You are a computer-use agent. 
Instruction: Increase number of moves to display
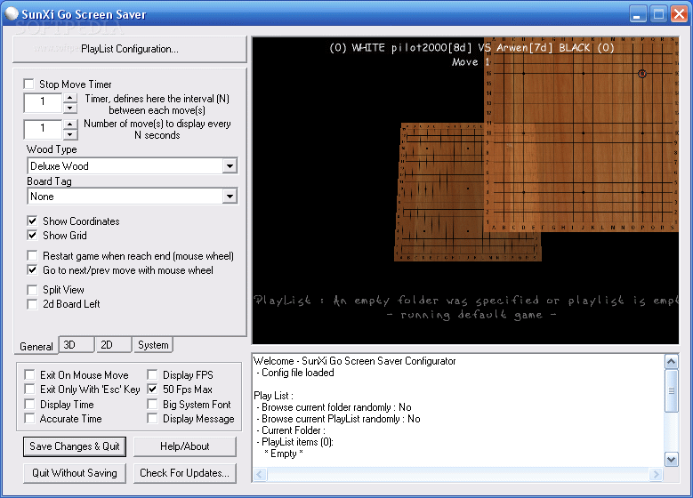click(x=69, y=124)
